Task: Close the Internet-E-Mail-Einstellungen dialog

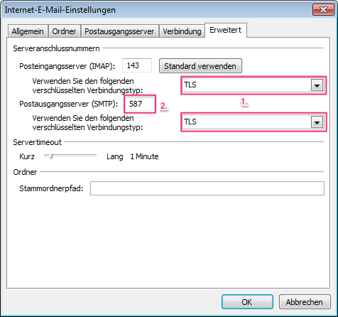Action: (x=323, y=10)
